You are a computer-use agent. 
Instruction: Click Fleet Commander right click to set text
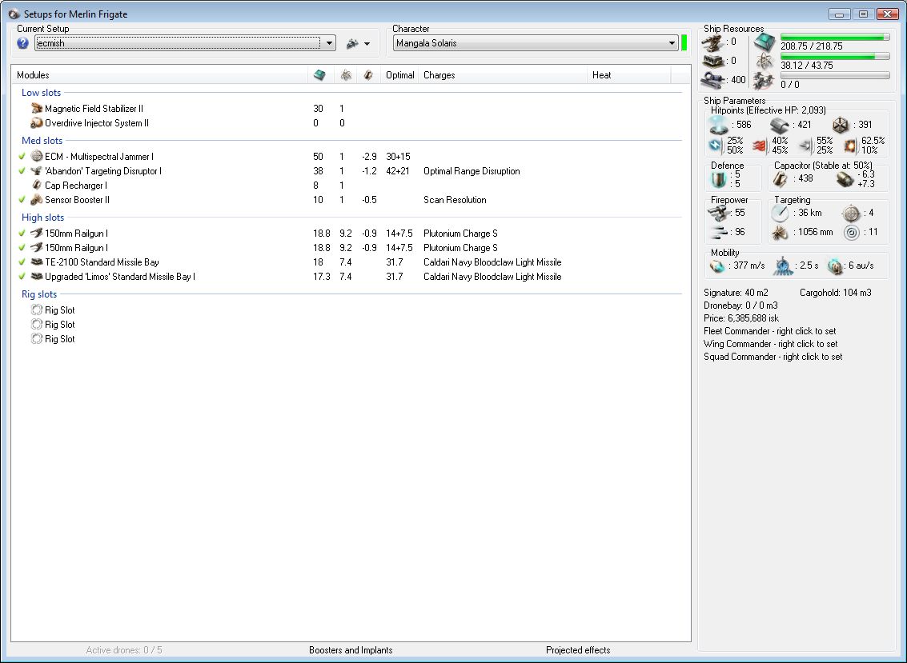point(769,331)
